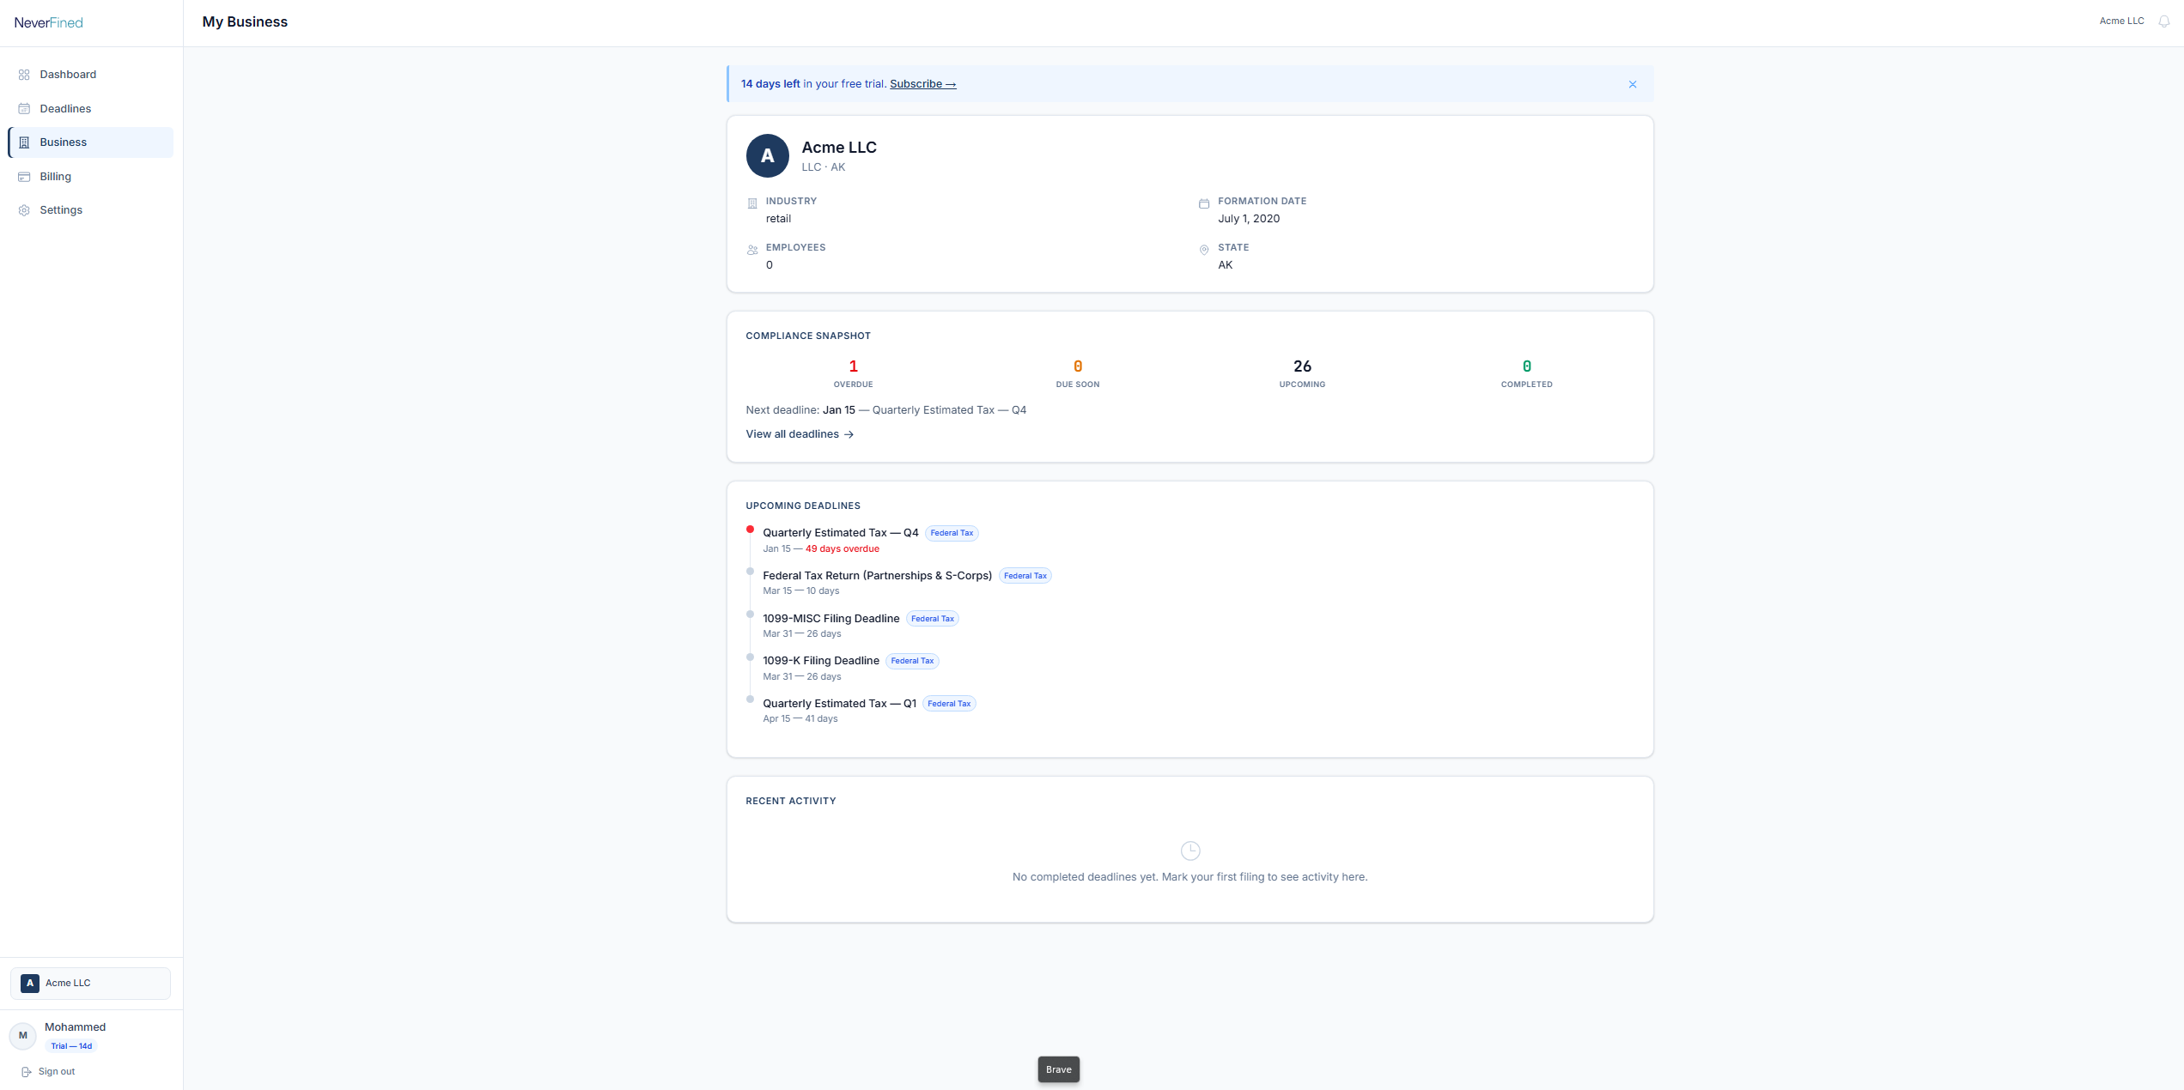The image size is (2184, 1090).
Task: Go to the Deadlines page
Action: [x=65, y=109]
